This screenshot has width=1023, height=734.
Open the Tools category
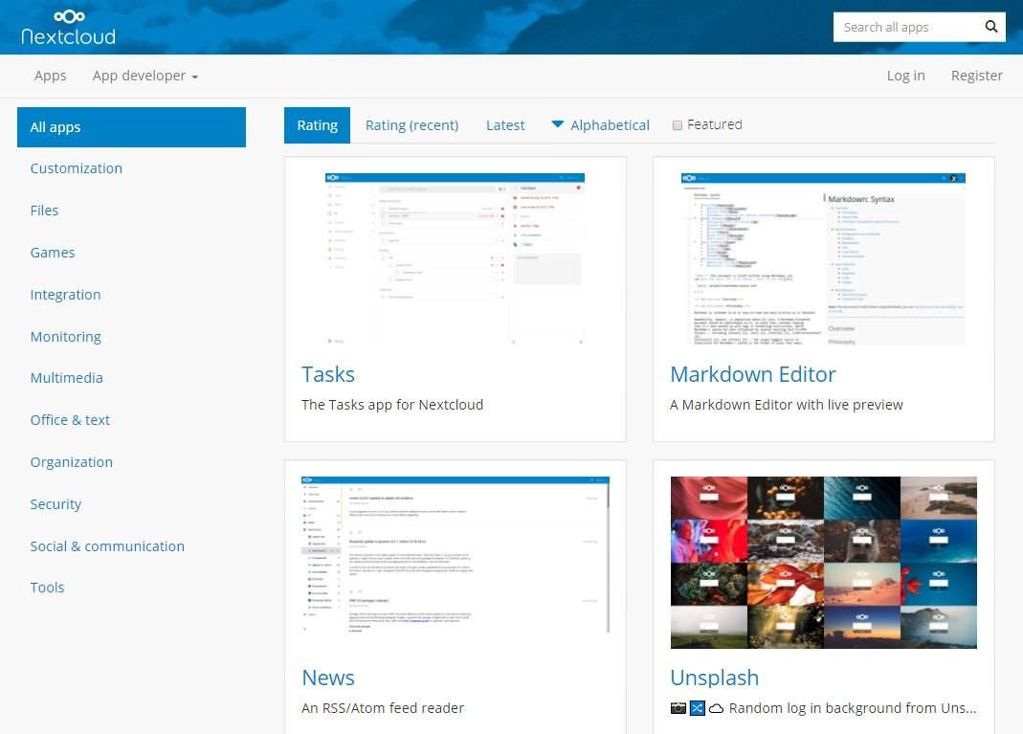pos(47,588)
